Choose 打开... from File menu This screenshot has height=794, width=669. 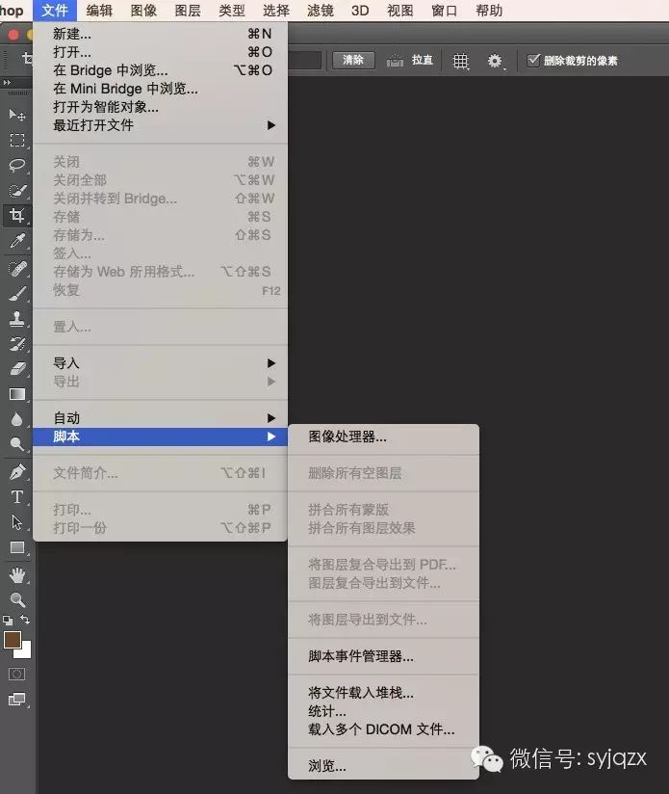(160, 52)
